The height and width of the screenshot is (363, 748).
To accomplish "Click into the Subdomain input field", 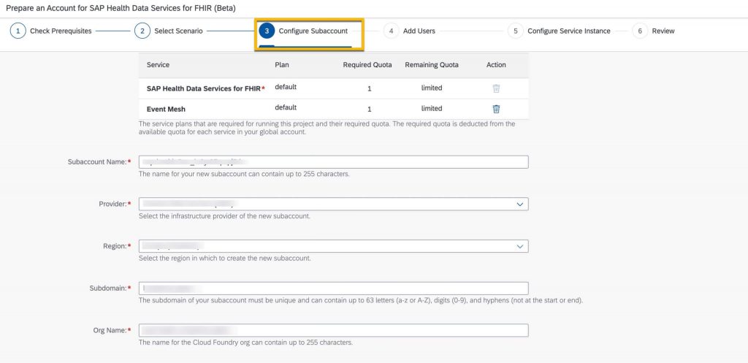I will (333, 288).
